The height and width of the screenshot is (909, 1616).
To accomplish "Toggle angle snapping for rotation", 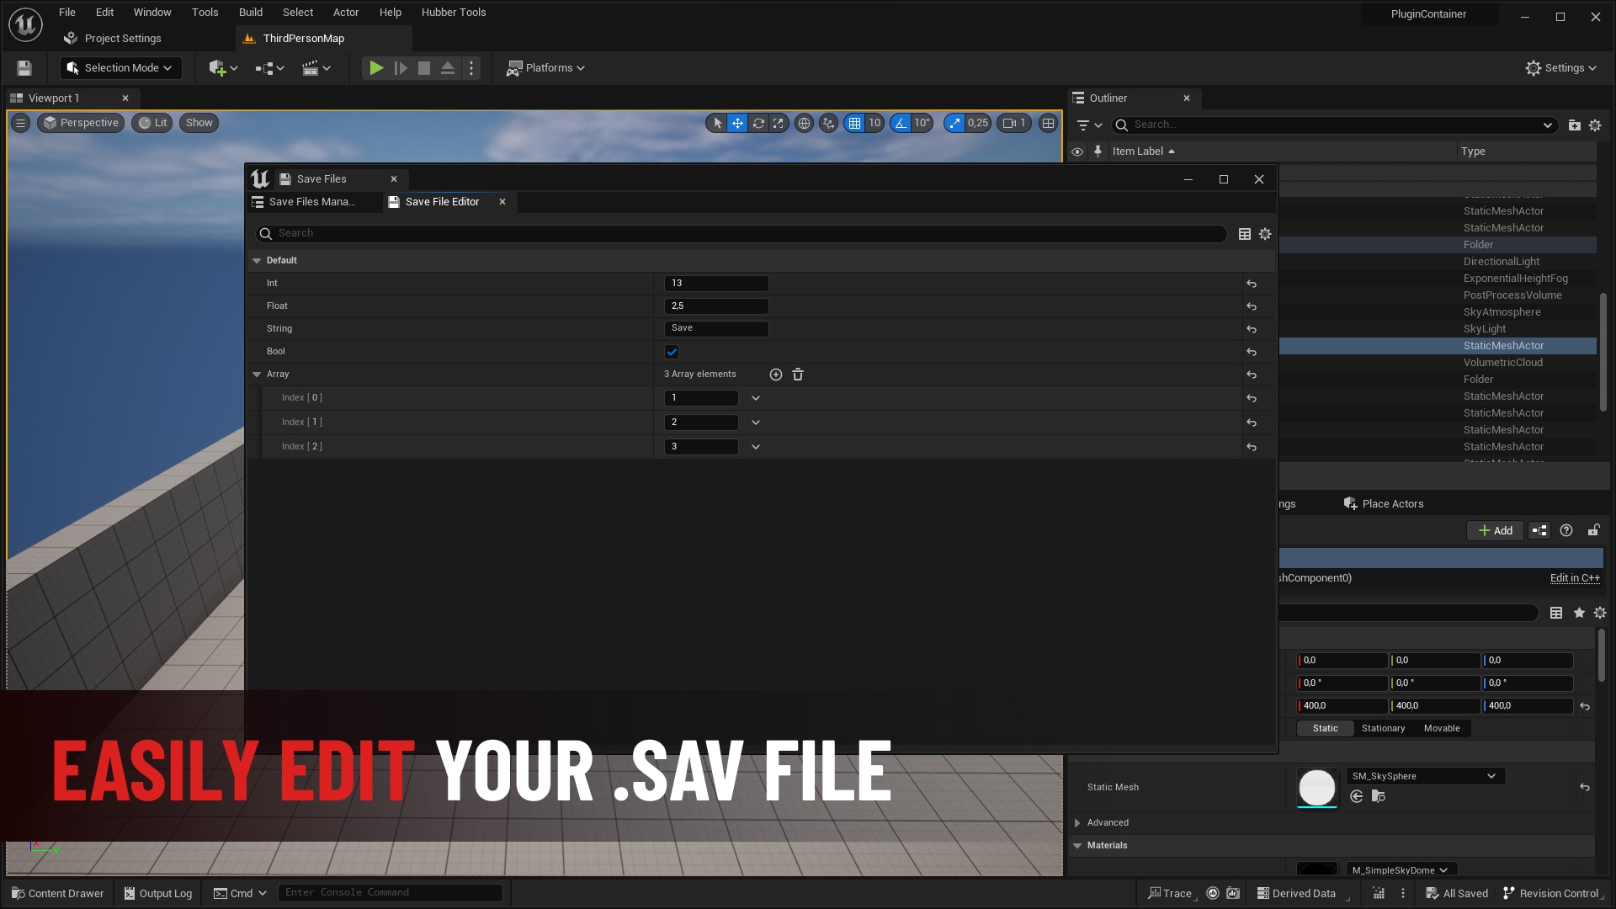I will point(899,123).
